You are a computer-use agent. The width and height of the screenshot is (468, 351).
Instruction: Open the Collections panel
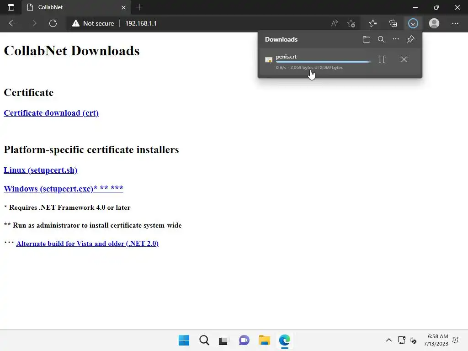pos(393,23)
